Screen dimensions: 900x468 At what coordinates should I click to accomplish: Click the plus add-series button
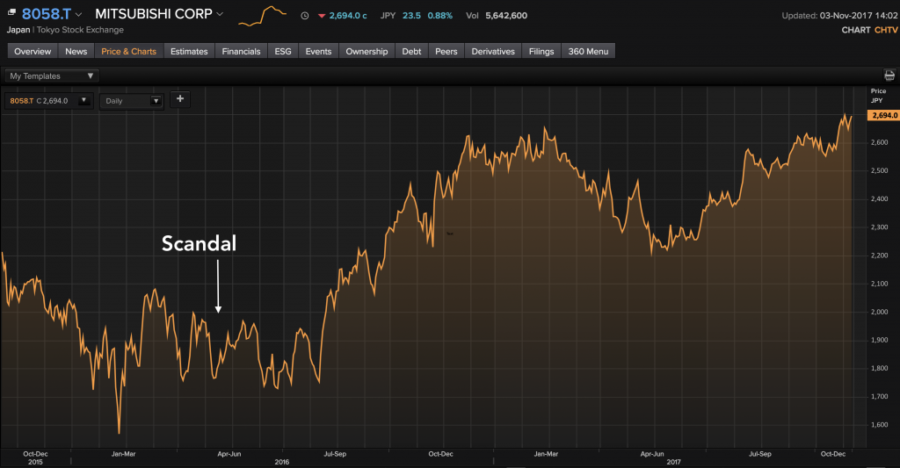coord(179,98)
